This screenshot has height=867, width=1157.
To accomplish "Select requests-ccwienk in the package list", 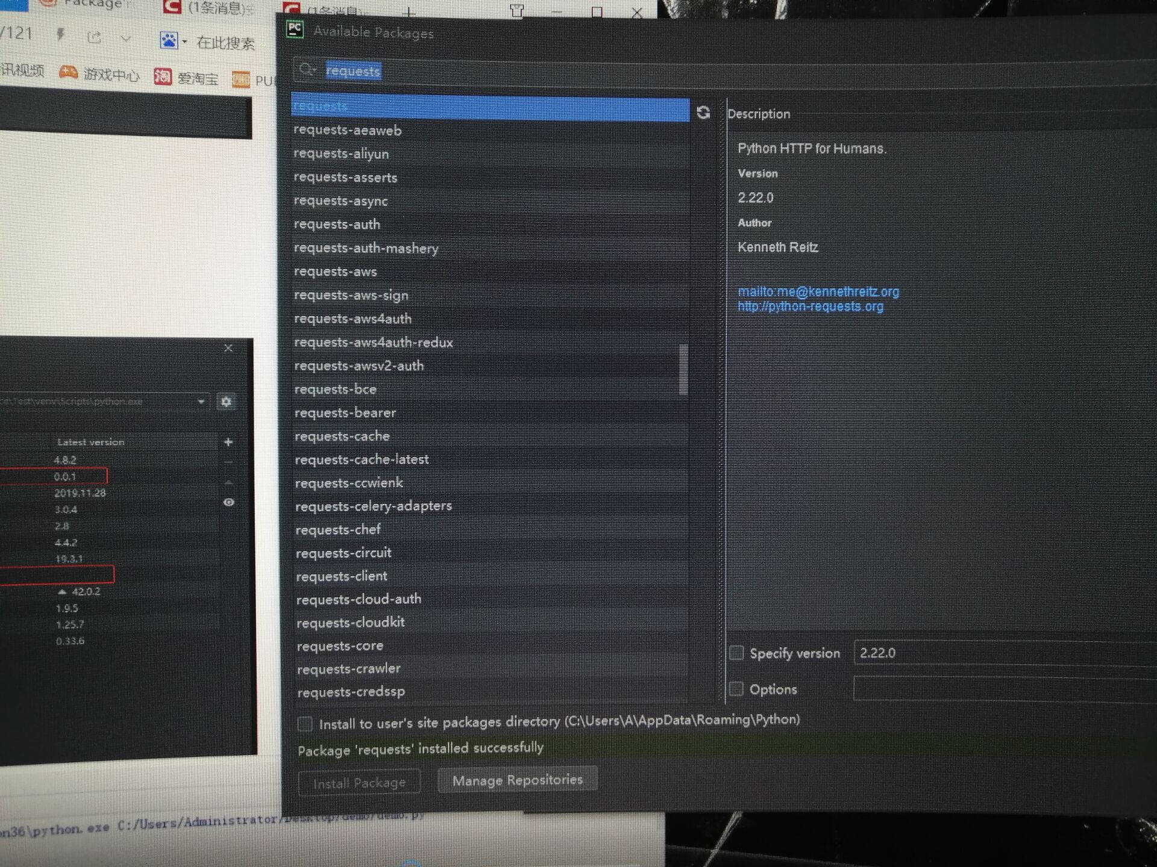I will (490, 483).
